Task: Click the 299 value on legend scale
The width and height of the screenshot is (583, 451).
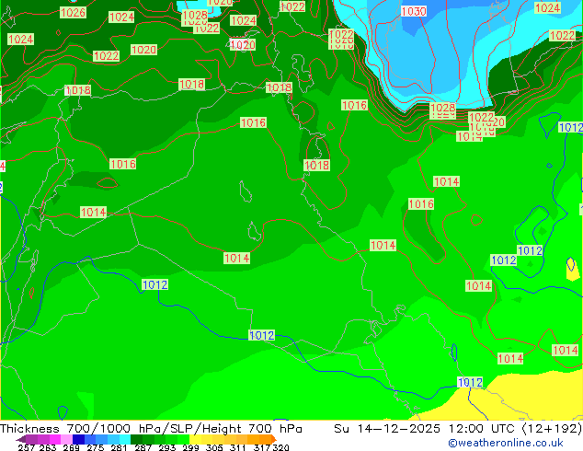Action: click(189, 447)
